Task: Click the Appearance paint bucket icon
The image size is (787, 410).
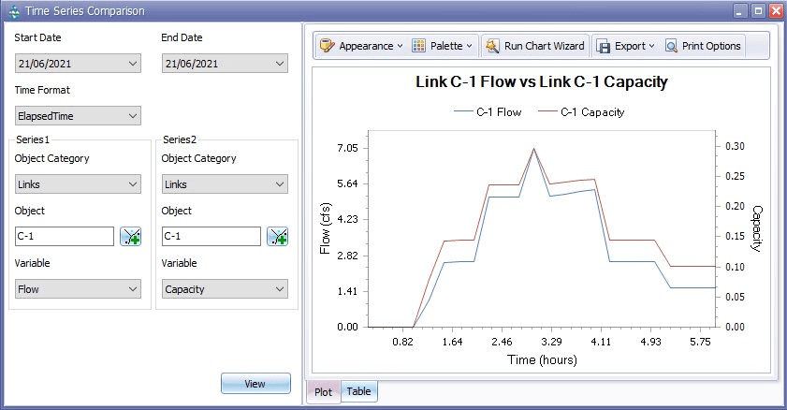Action: pyautogui.click(x=327, y=46)
